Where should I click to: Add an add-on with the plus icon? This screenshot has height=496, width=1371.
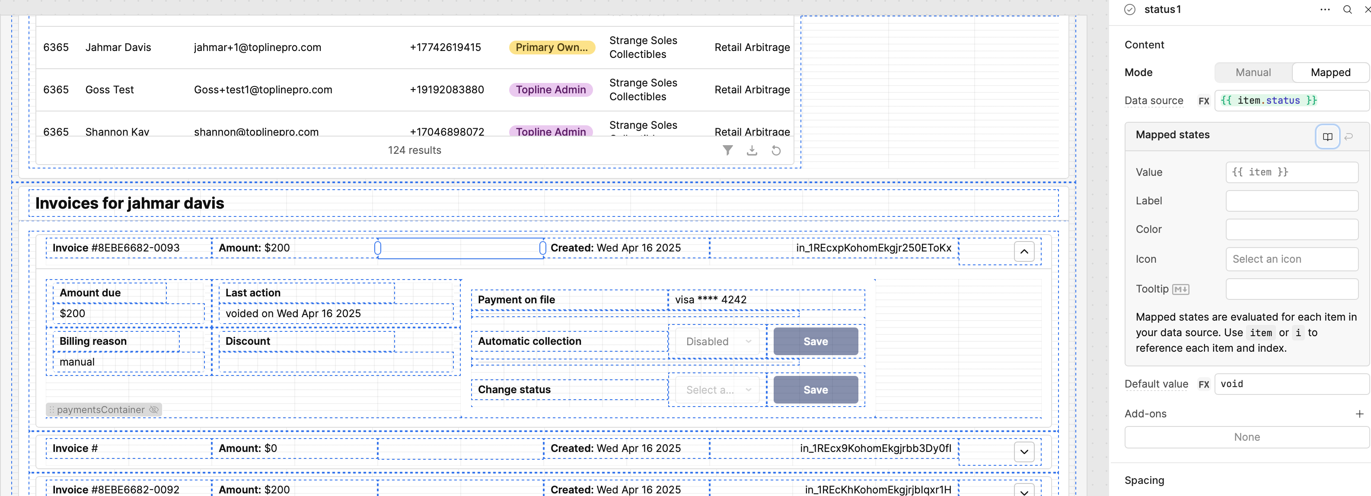1359,414
